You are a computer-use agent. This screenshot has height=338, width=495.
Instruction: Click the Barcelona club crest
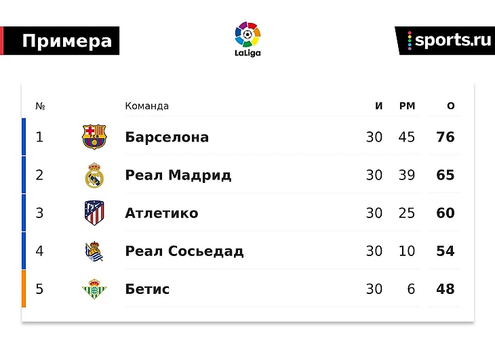tap(94, 137)
